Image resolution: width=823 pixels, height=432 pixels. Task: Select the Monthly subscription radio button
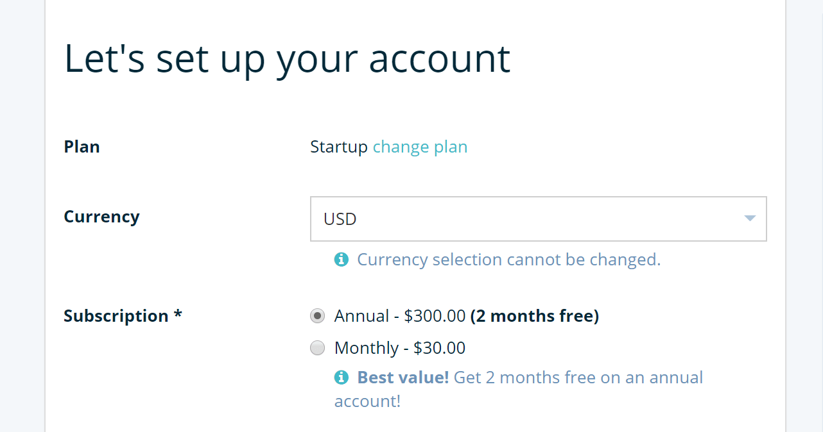(x=317, y=348)
